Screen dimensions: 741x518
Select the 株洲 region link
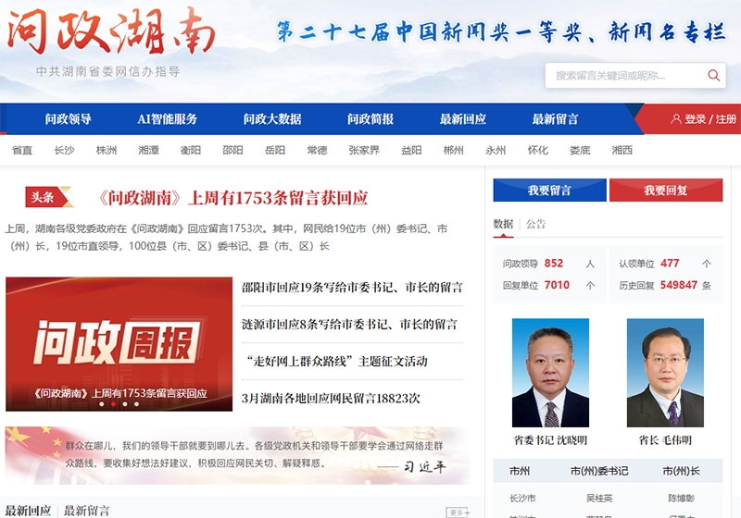tap(107, 150)
